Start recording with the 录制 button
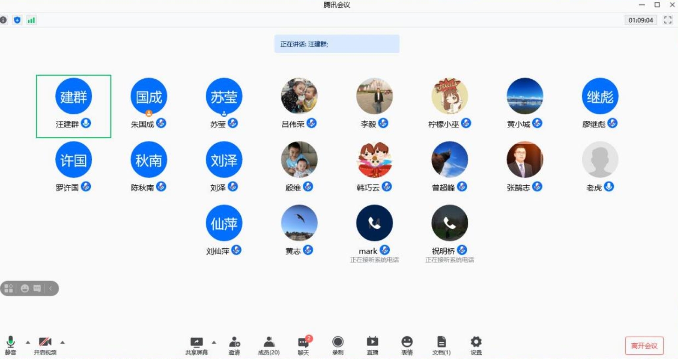 (x=338, y=345)
